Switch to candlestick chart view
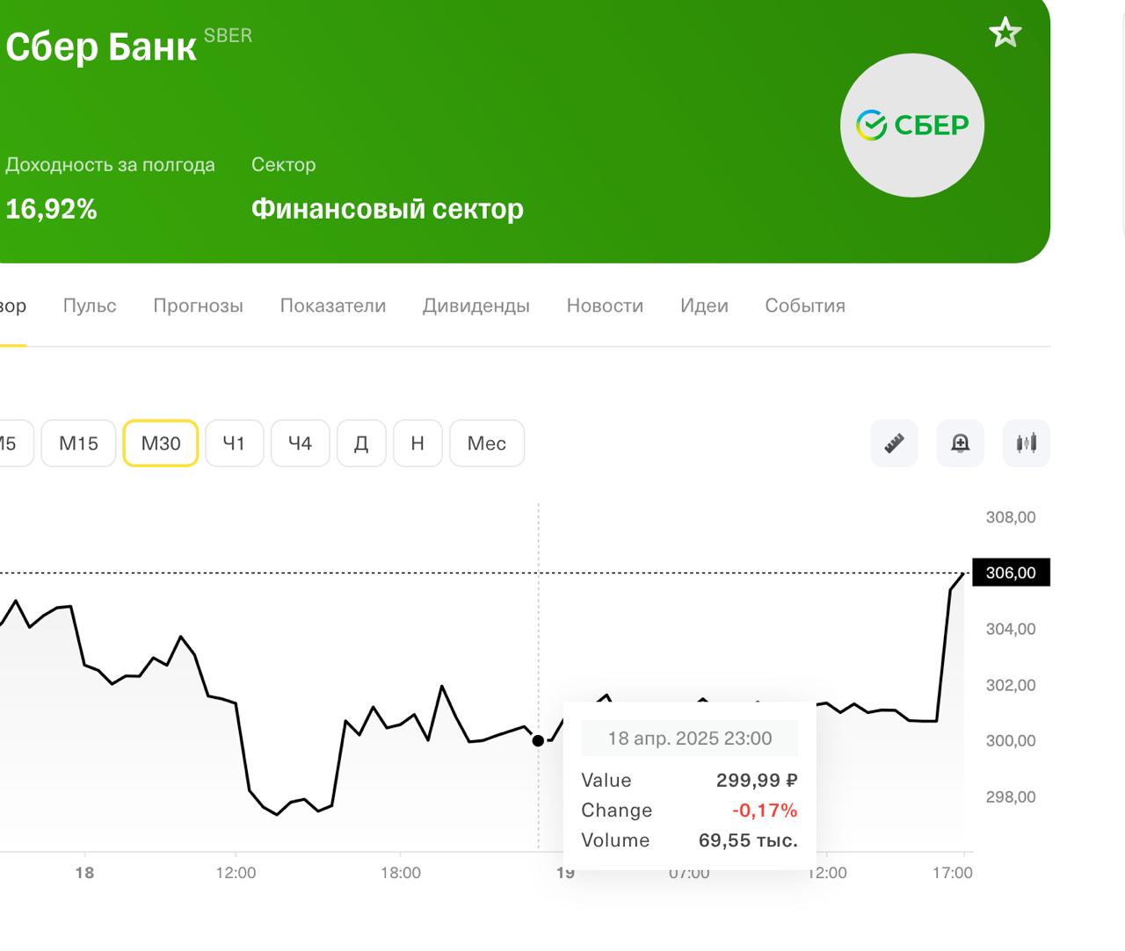Screen dimensions: 1125x951 click(1026, 443)
